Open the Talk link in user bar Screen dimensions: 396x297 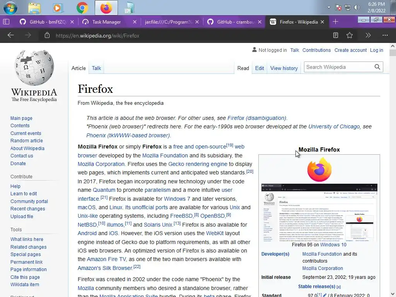click(x=294, y=50)
